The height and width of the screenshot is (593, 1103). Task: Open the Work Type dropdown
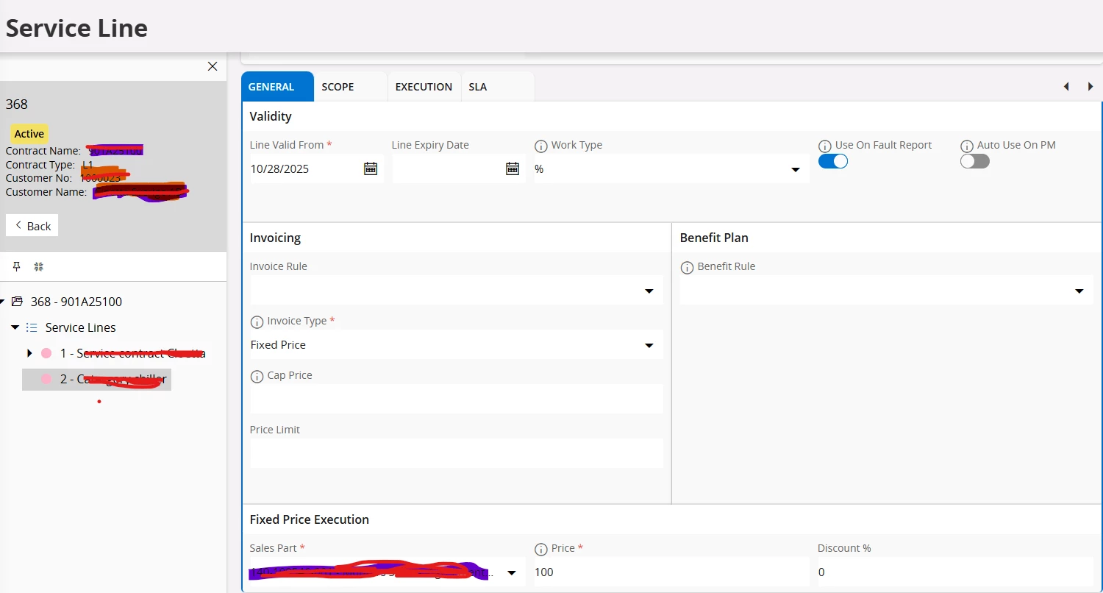point(795,170)
